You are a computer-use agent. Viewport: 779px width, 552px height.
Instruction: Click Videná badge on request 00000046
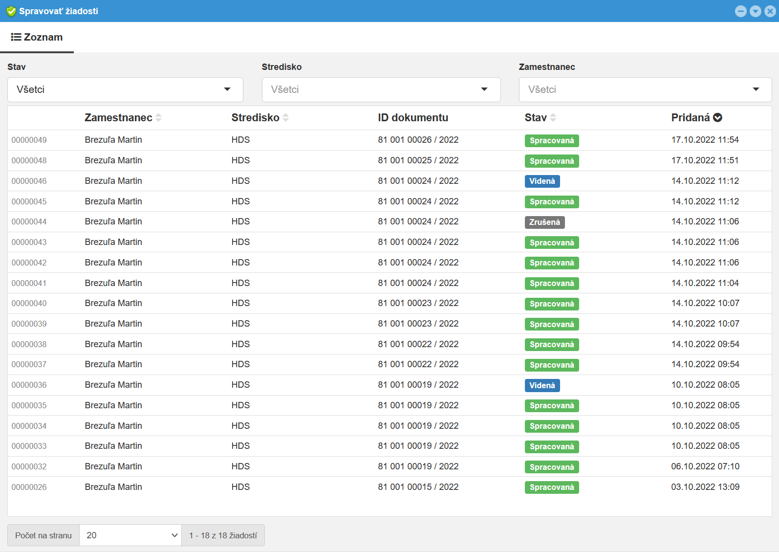tap(542, 181)
